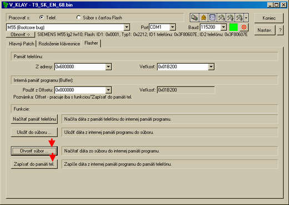Select tools preset 1 icon
The image size is (289, 205).
tap(221, 18)
